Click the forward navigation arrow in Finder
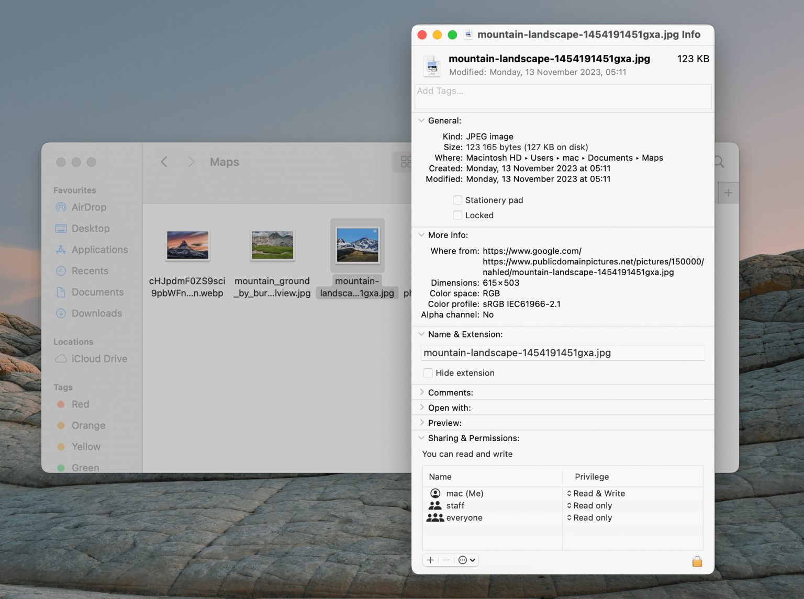Image resolution: width=804 pixels, height=599 pixels. point(192,162)
